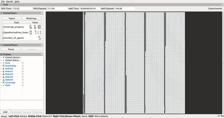The width and height of the screenshot is (224, 118).
Task: Click the Topics button
Action: (x=11, y=18)
